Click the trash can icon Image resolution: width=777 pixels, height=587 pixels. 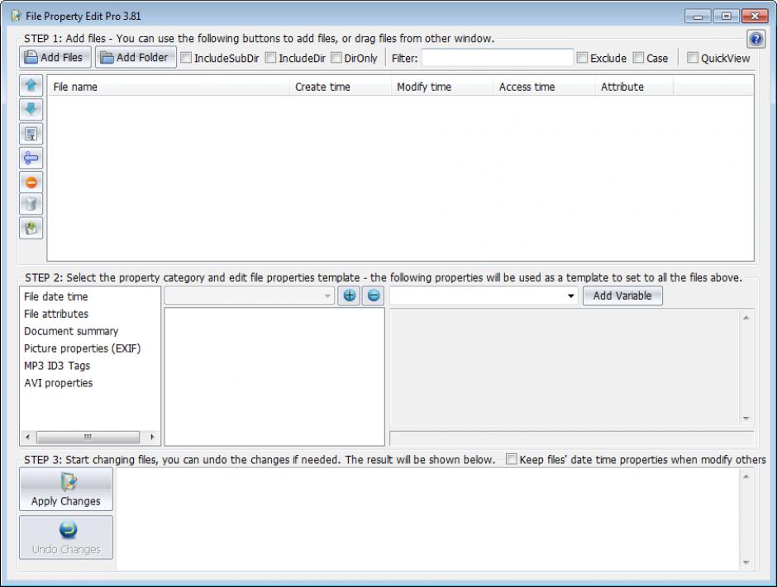(x=31, y=205)
